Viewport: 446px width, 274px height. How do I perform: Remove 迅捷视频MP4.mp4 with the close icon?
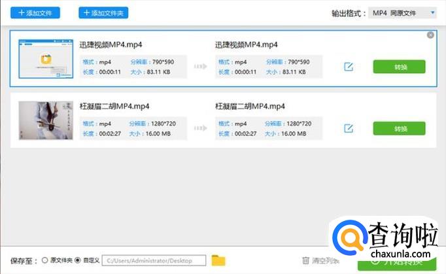(x=430, y=35)
